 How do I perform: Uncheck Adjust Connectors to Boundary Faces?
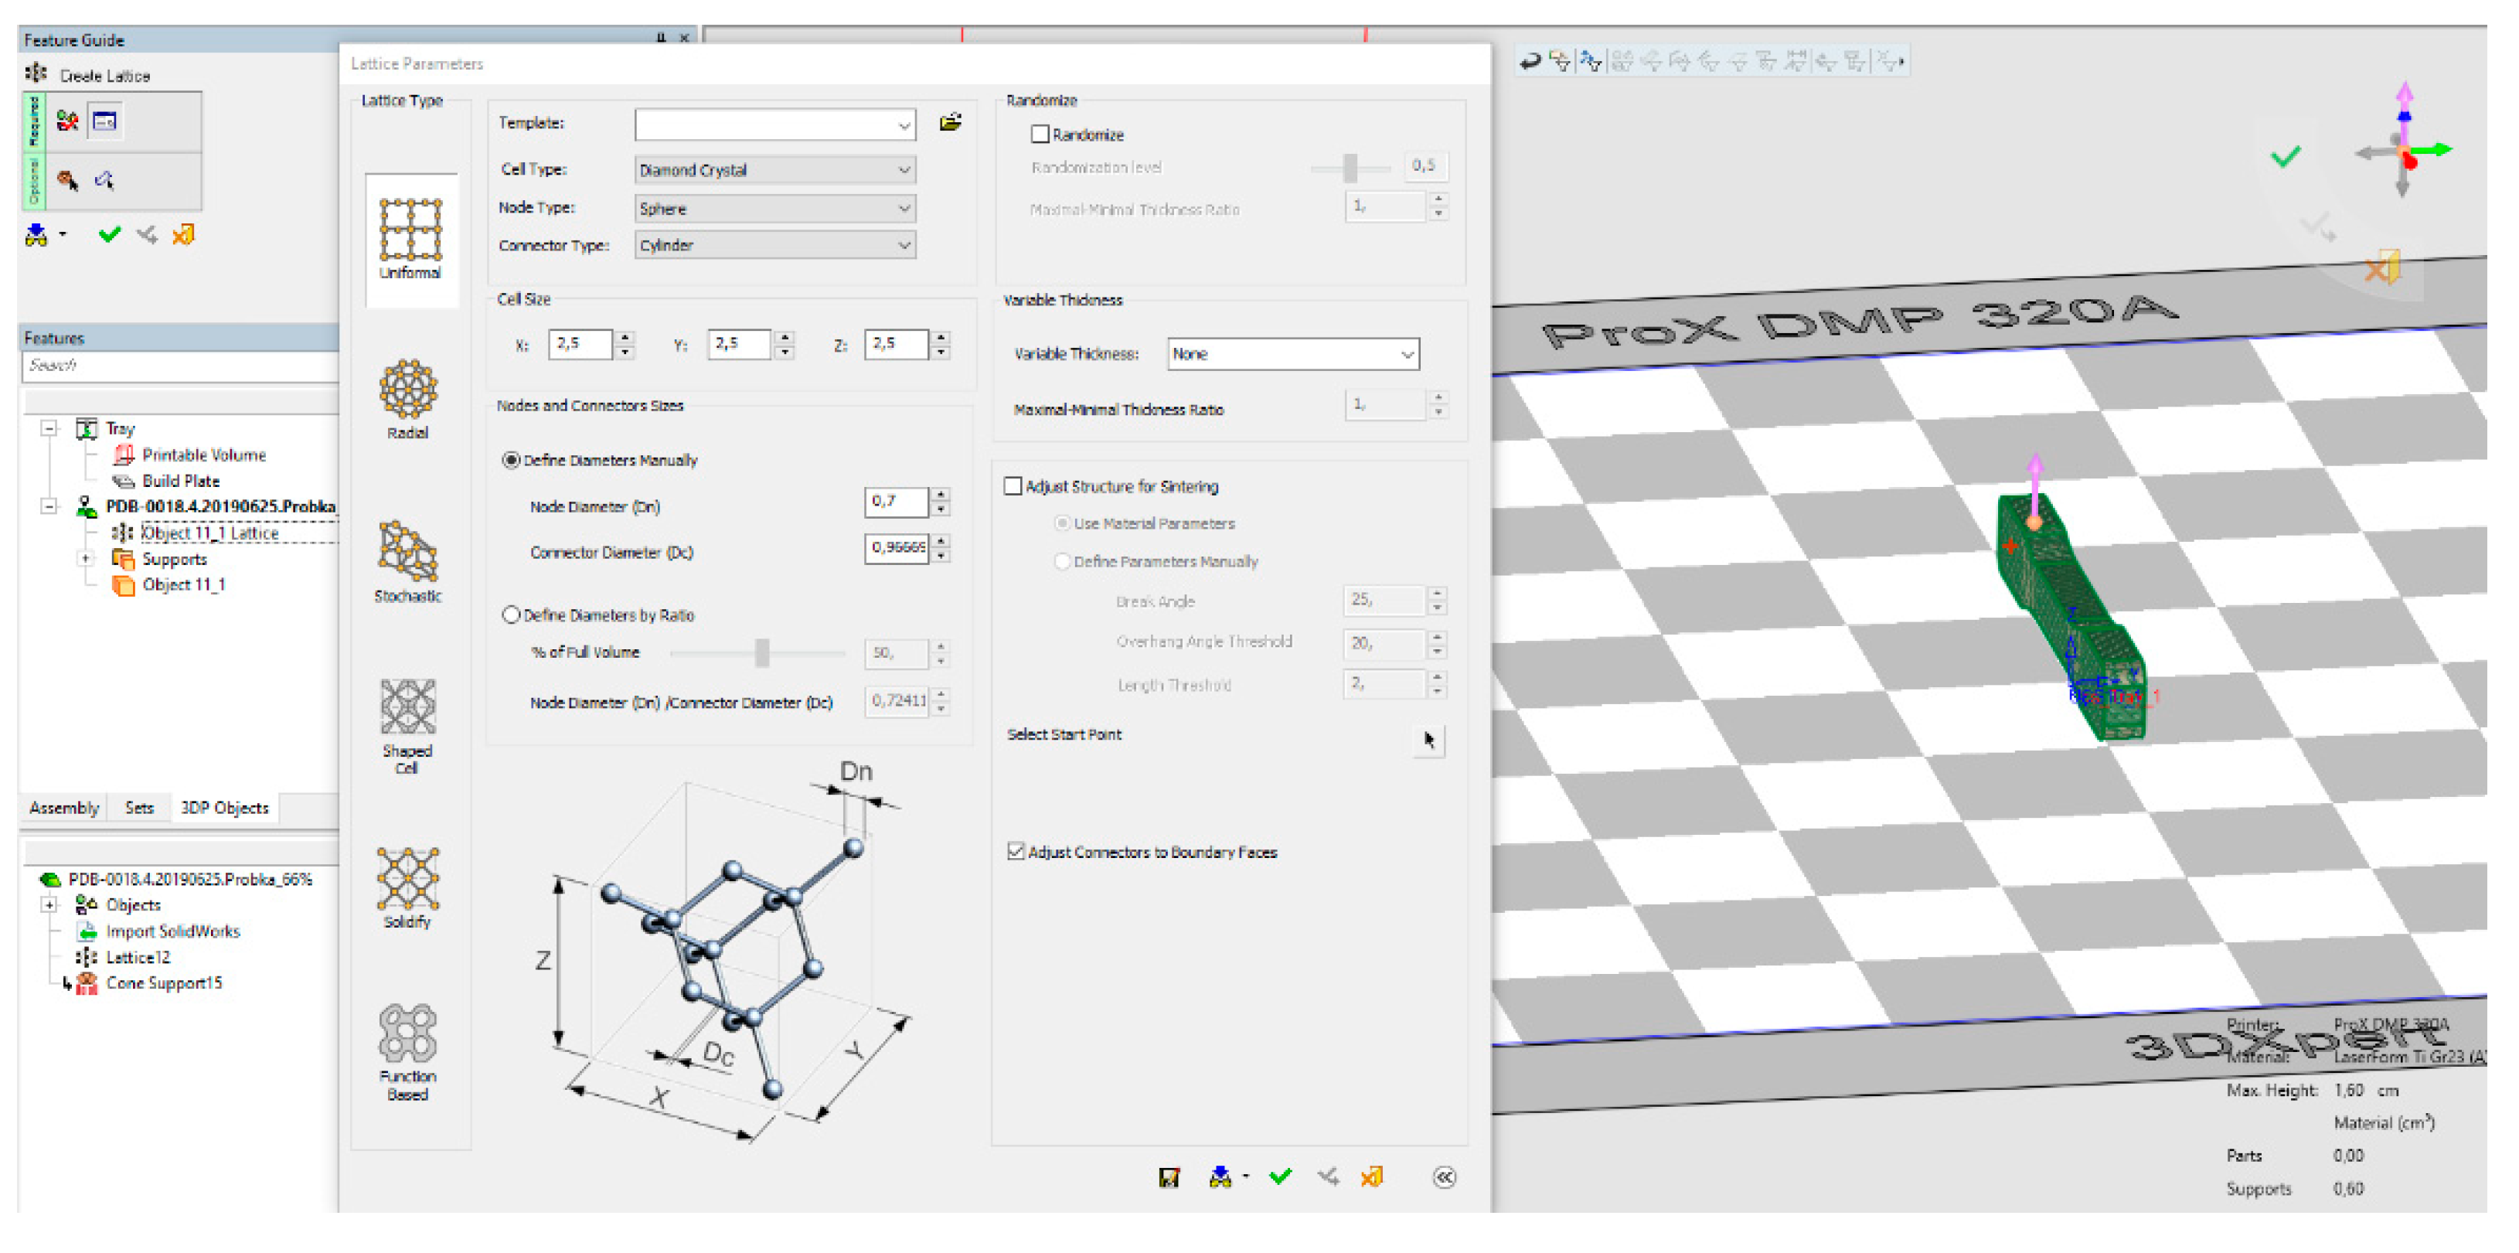click(1016, 852)
